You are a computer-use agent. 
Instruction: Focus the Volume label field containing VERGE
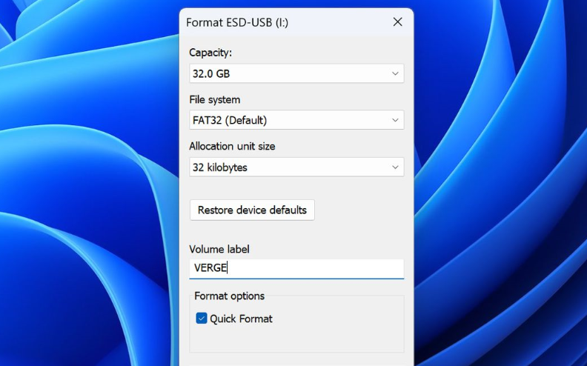pos(296,268)
